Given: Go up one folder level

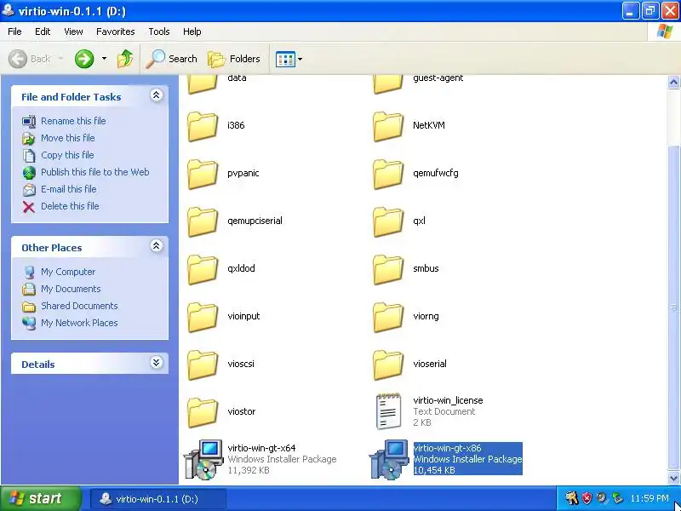Looking at the screenshot, I should (x=125, y=59).
